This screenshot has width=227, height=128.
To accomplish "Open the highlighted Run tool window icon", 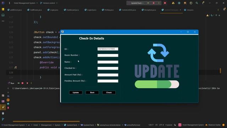I will click(3, 107).
